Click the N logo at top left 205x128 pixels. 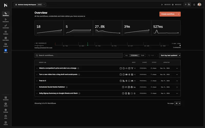tap(6, 5)
